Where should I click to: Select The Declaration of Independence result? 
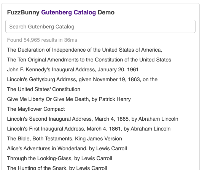click(84, 50)
